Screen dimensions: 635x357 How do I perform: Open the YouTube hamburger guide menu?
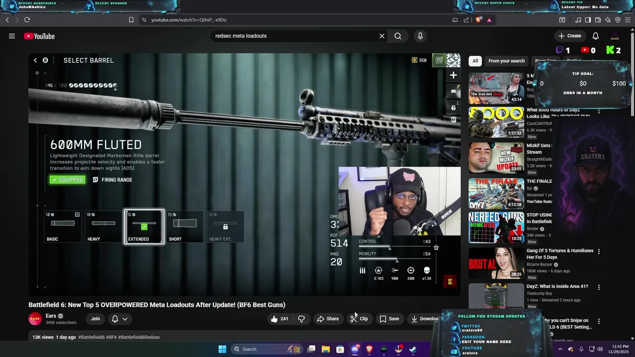click(12, 36)
